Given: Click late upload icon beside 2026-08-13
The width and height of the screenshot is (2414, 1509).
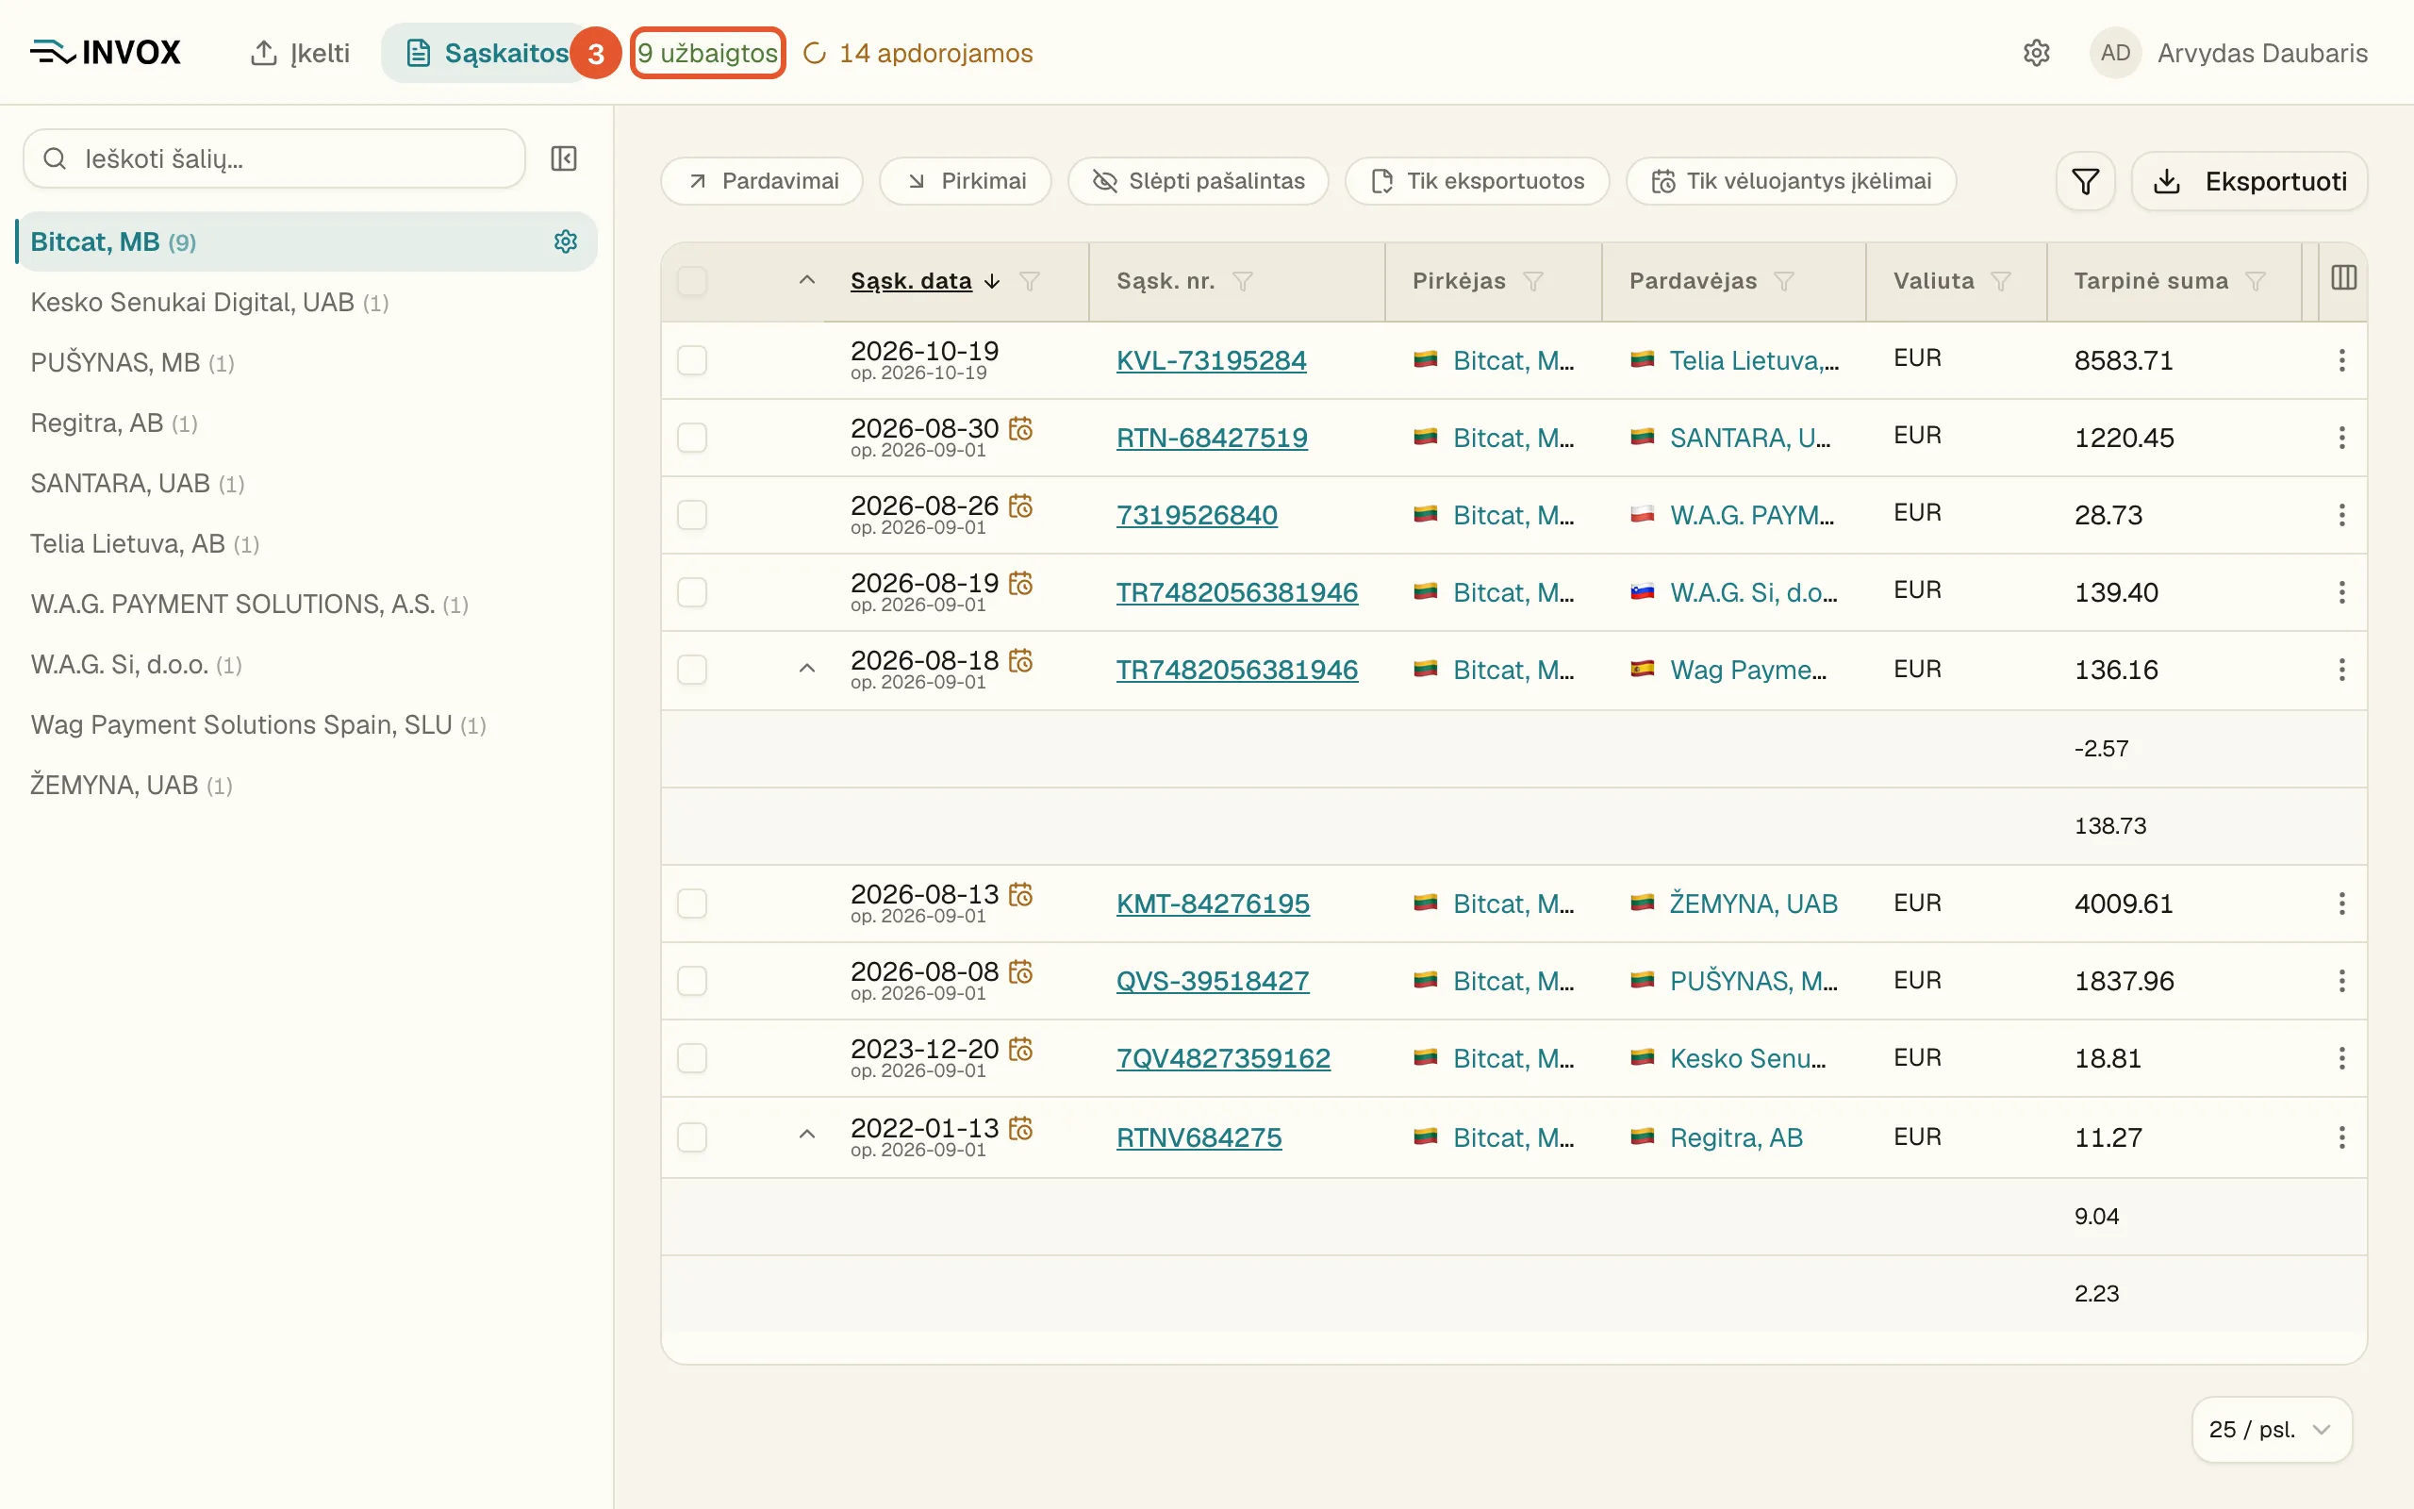Looking at the screenshot, I should [x=1020, y=894].
